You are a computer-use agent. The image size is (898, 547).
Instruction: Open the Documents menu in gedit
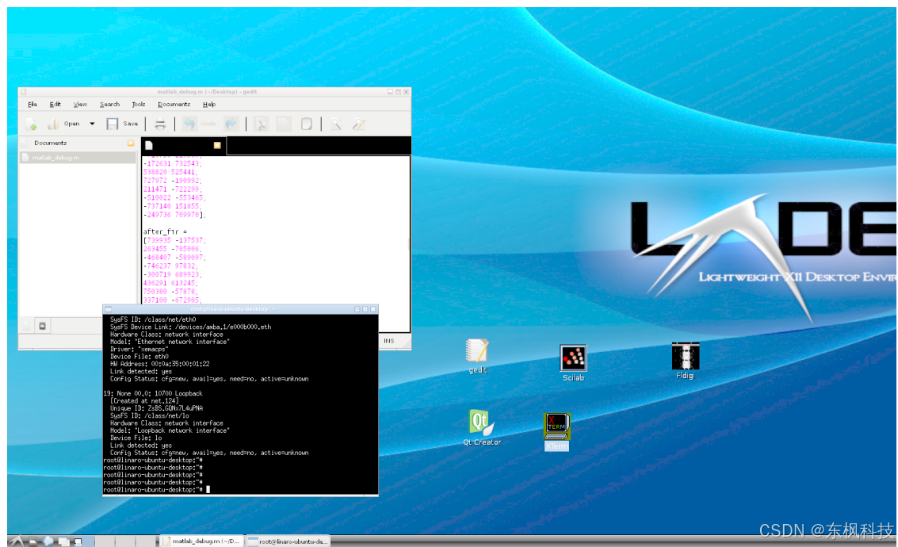174,104
